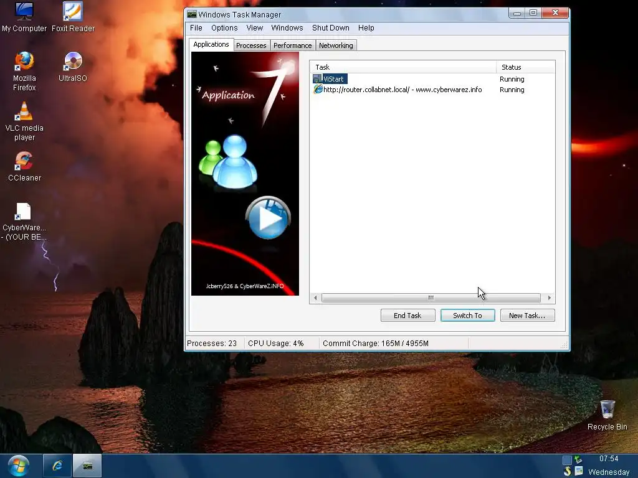Image resolution: width=638 pixels, height=478 pixels.
Task: Click the Switch To button
Action: [467, 316]
